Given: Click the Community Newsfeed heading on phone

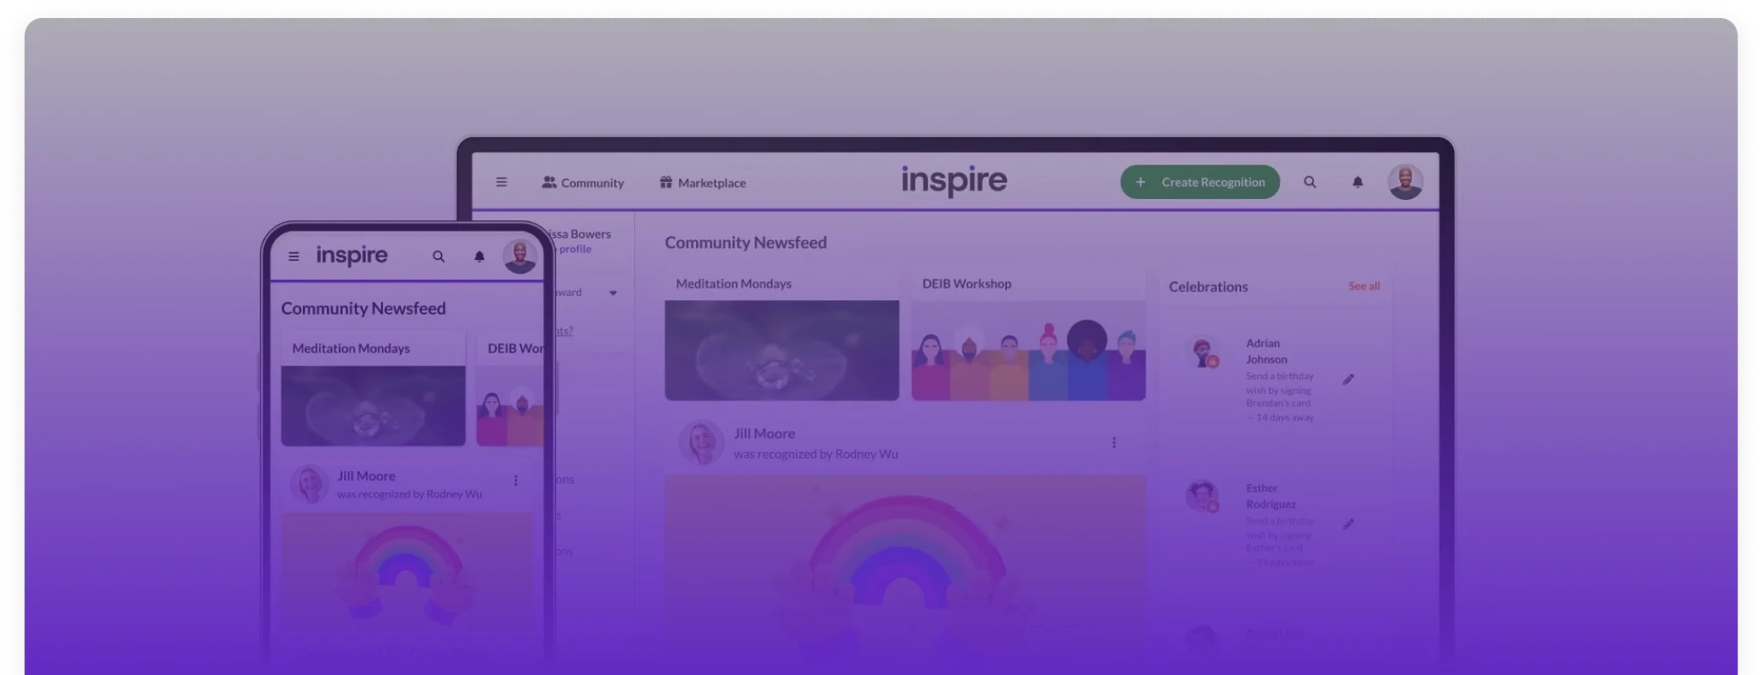Looking at the screenshot, I should tap(363, 308).
